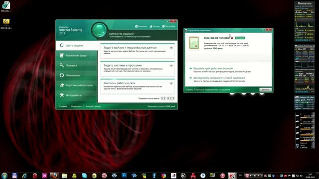
Task: Click Поддержка link in Kaspersky footer
Action: tap(76, 106)
